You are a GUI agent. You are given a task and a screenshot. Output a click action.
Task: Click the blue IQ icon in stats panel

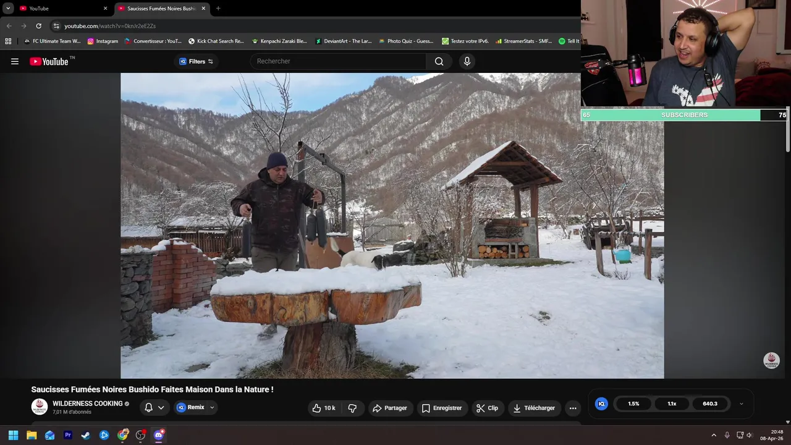click(x=601, y=404)
